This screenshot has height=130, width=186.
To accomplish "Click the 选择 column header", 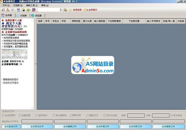I will (40, 21).
